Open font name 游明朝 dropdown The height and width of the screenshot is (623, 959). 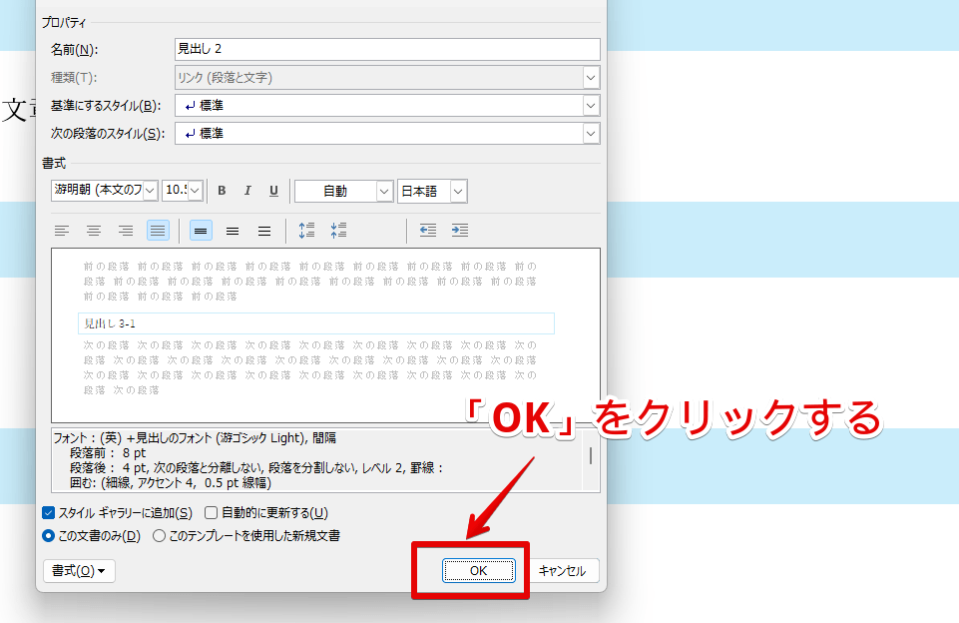point(151,191)
